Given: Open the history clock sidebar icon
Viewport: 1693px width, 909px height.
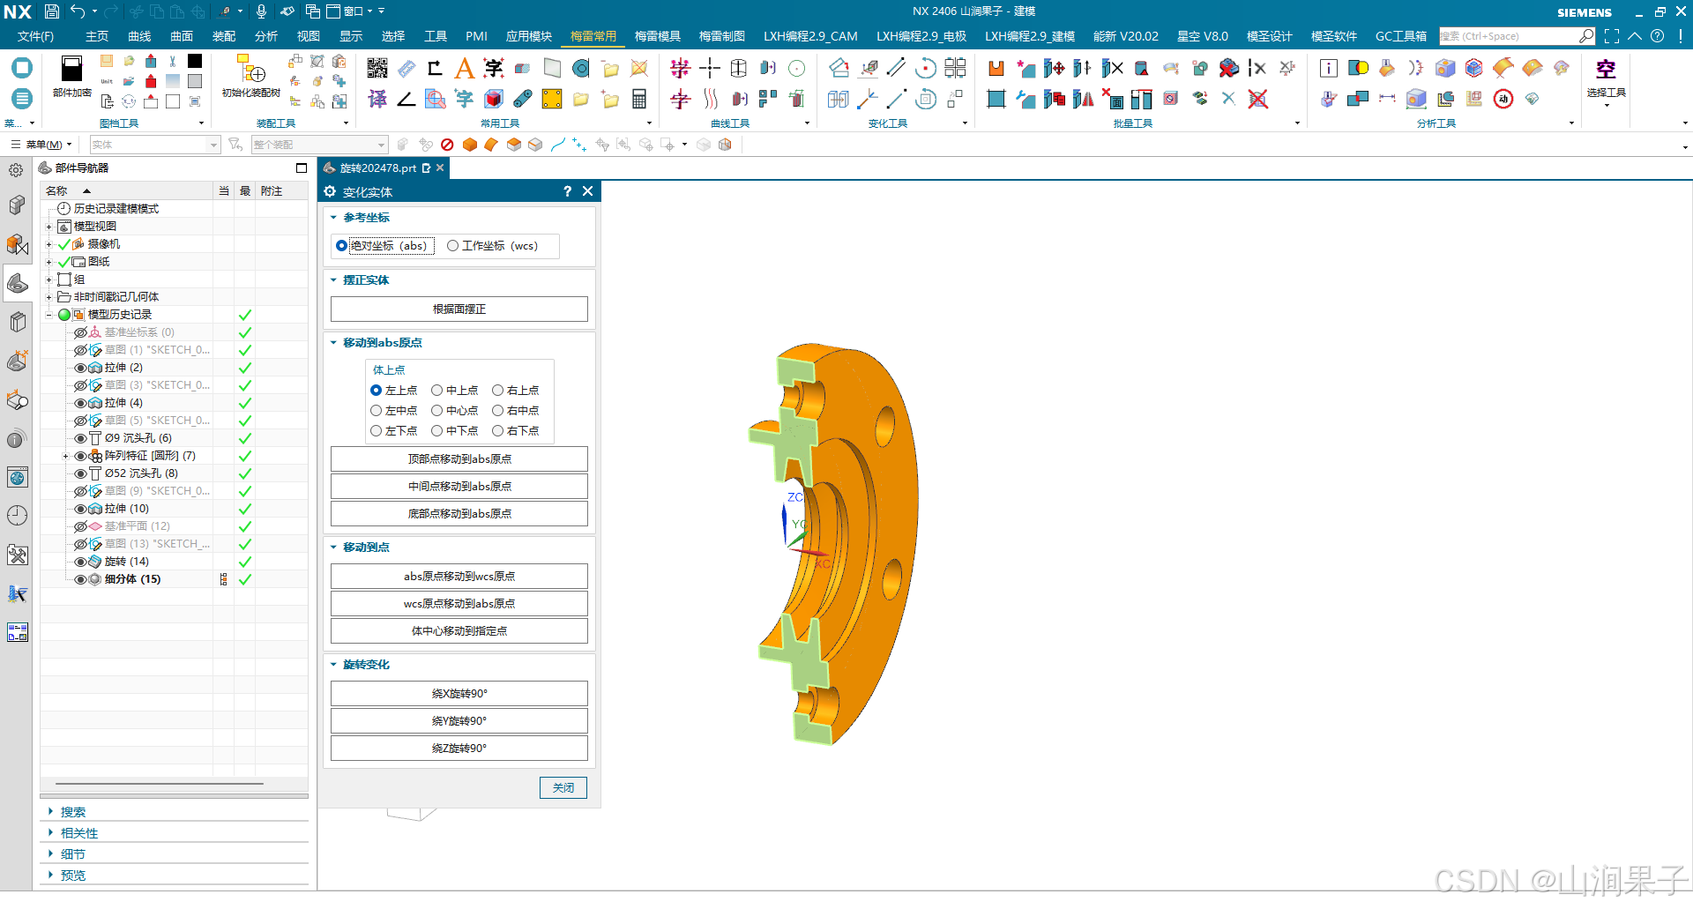Looking at the screenshot, I should coord(17,515).
